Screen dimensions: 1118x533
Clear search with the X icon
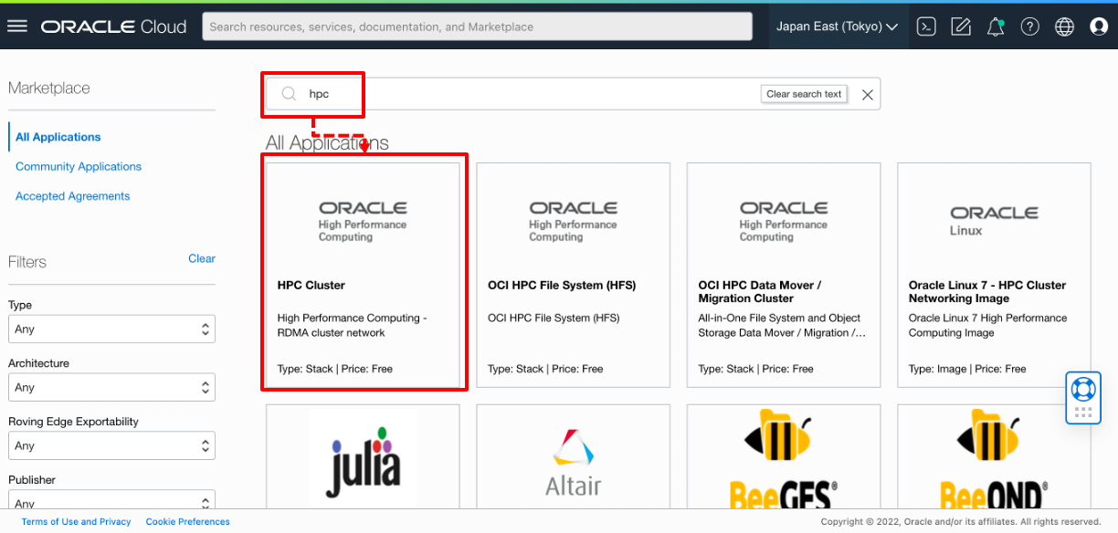coord(868,94)
